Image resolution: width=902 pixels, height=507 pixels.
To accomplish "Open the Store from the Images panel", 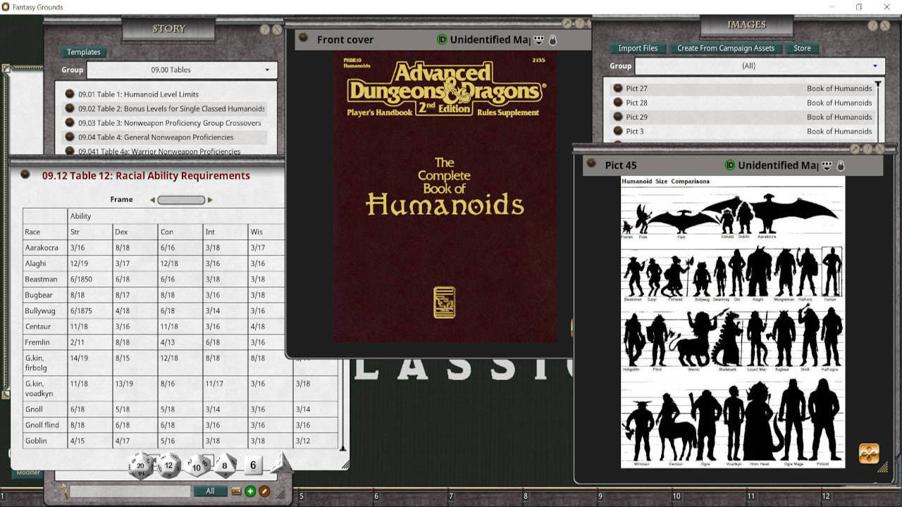I will click(x=802, y=48).
